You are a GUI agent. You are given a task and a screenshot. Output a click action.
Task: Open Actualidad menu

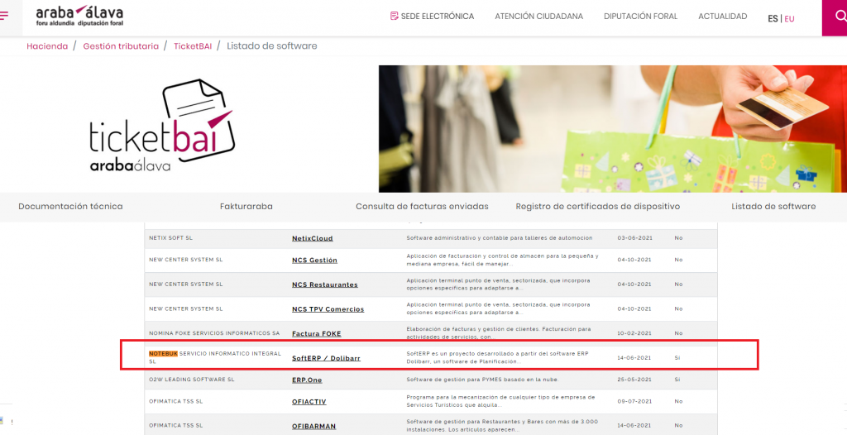click(x=722, y=17)
